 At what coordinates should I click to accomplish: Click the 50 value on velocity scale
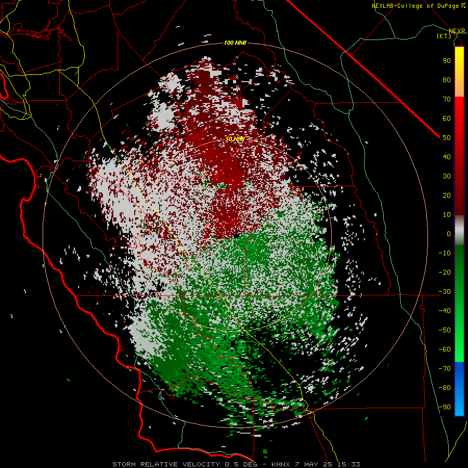(x=447, y=138)
